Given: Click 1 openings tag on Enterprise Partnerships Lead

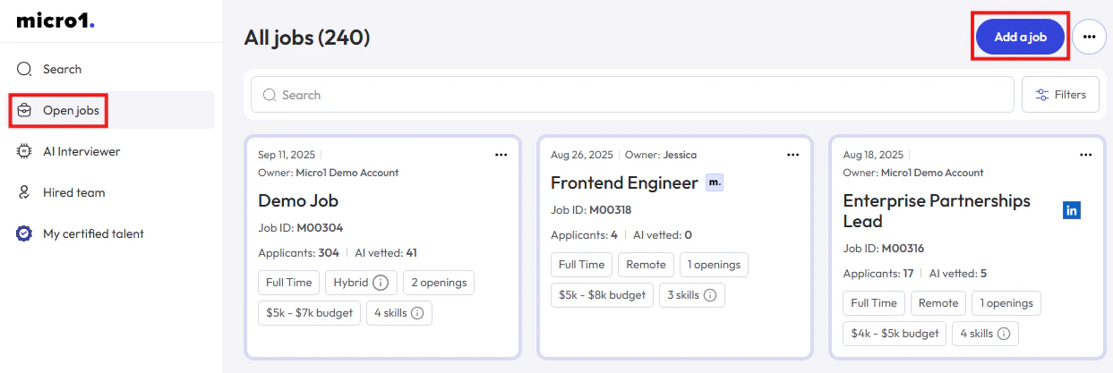Looking at the screenshot, I should tap(1006, 303).
